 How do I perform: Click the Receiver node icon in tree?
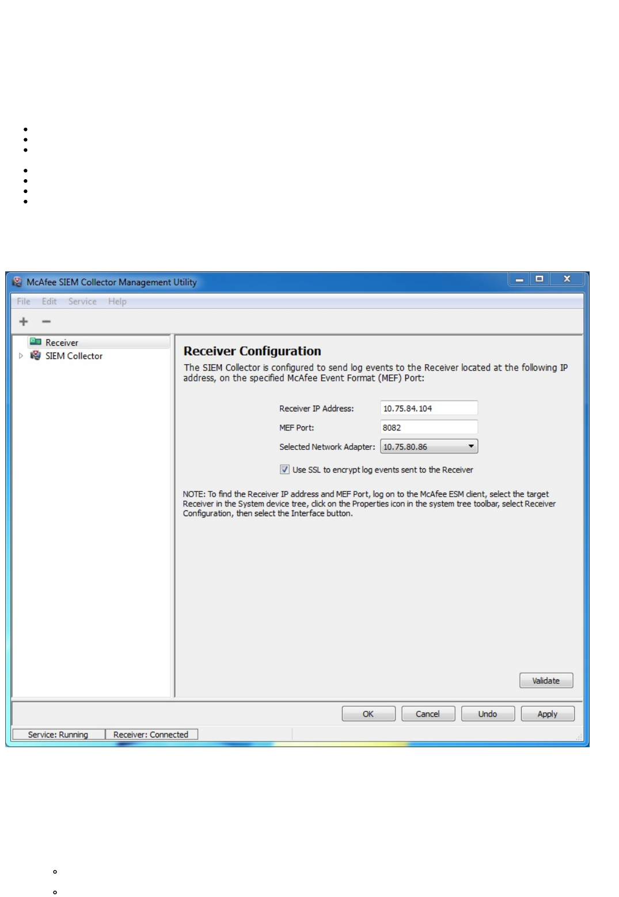pyautogui.click(x=36, y=342)
